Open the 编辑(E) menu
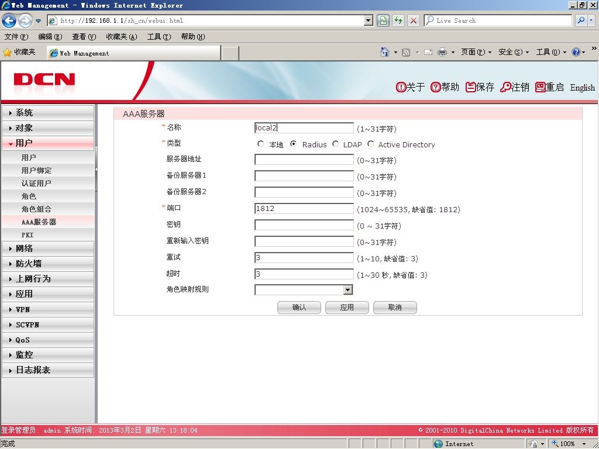 click(x=50, y=37)
